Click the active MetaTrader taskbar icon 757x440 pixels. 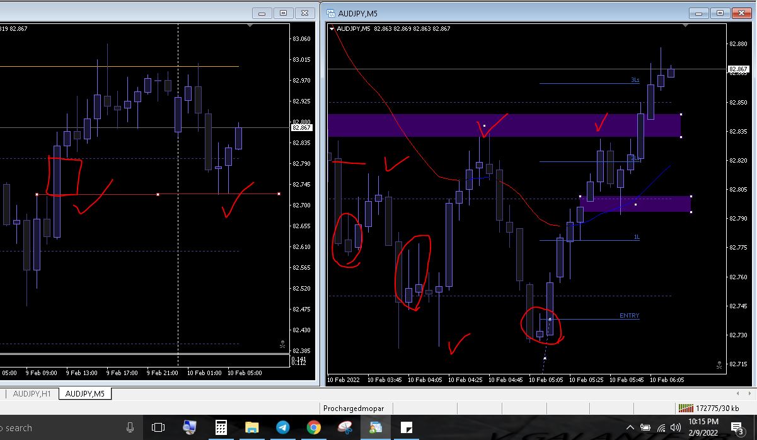376,428
